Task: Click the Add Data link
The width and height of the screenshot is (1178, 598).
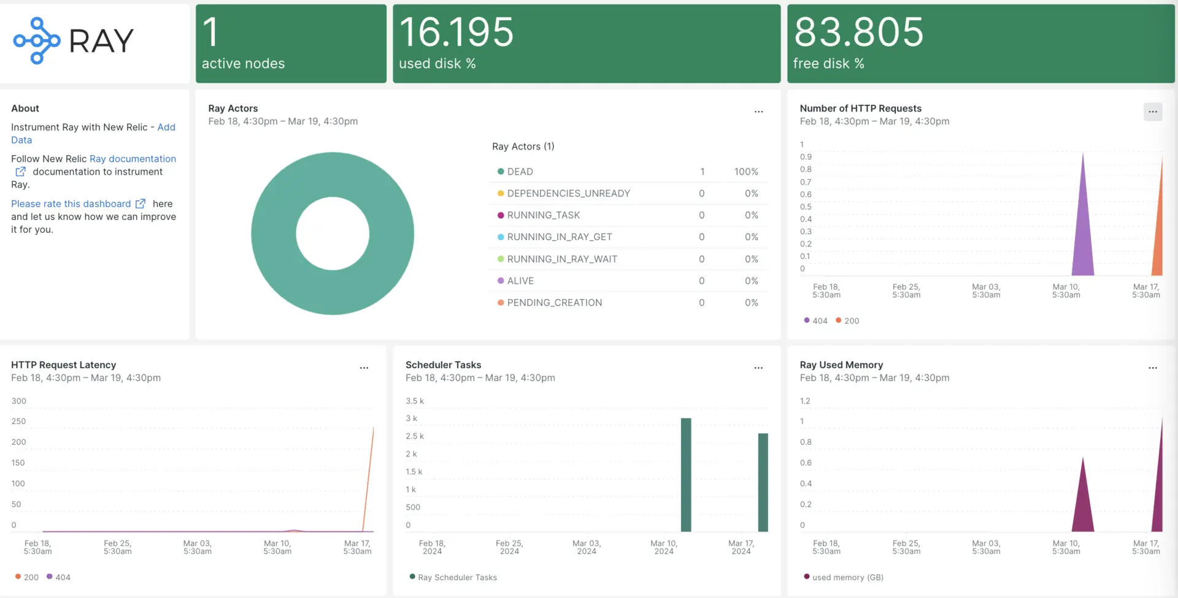Action: 166,127
